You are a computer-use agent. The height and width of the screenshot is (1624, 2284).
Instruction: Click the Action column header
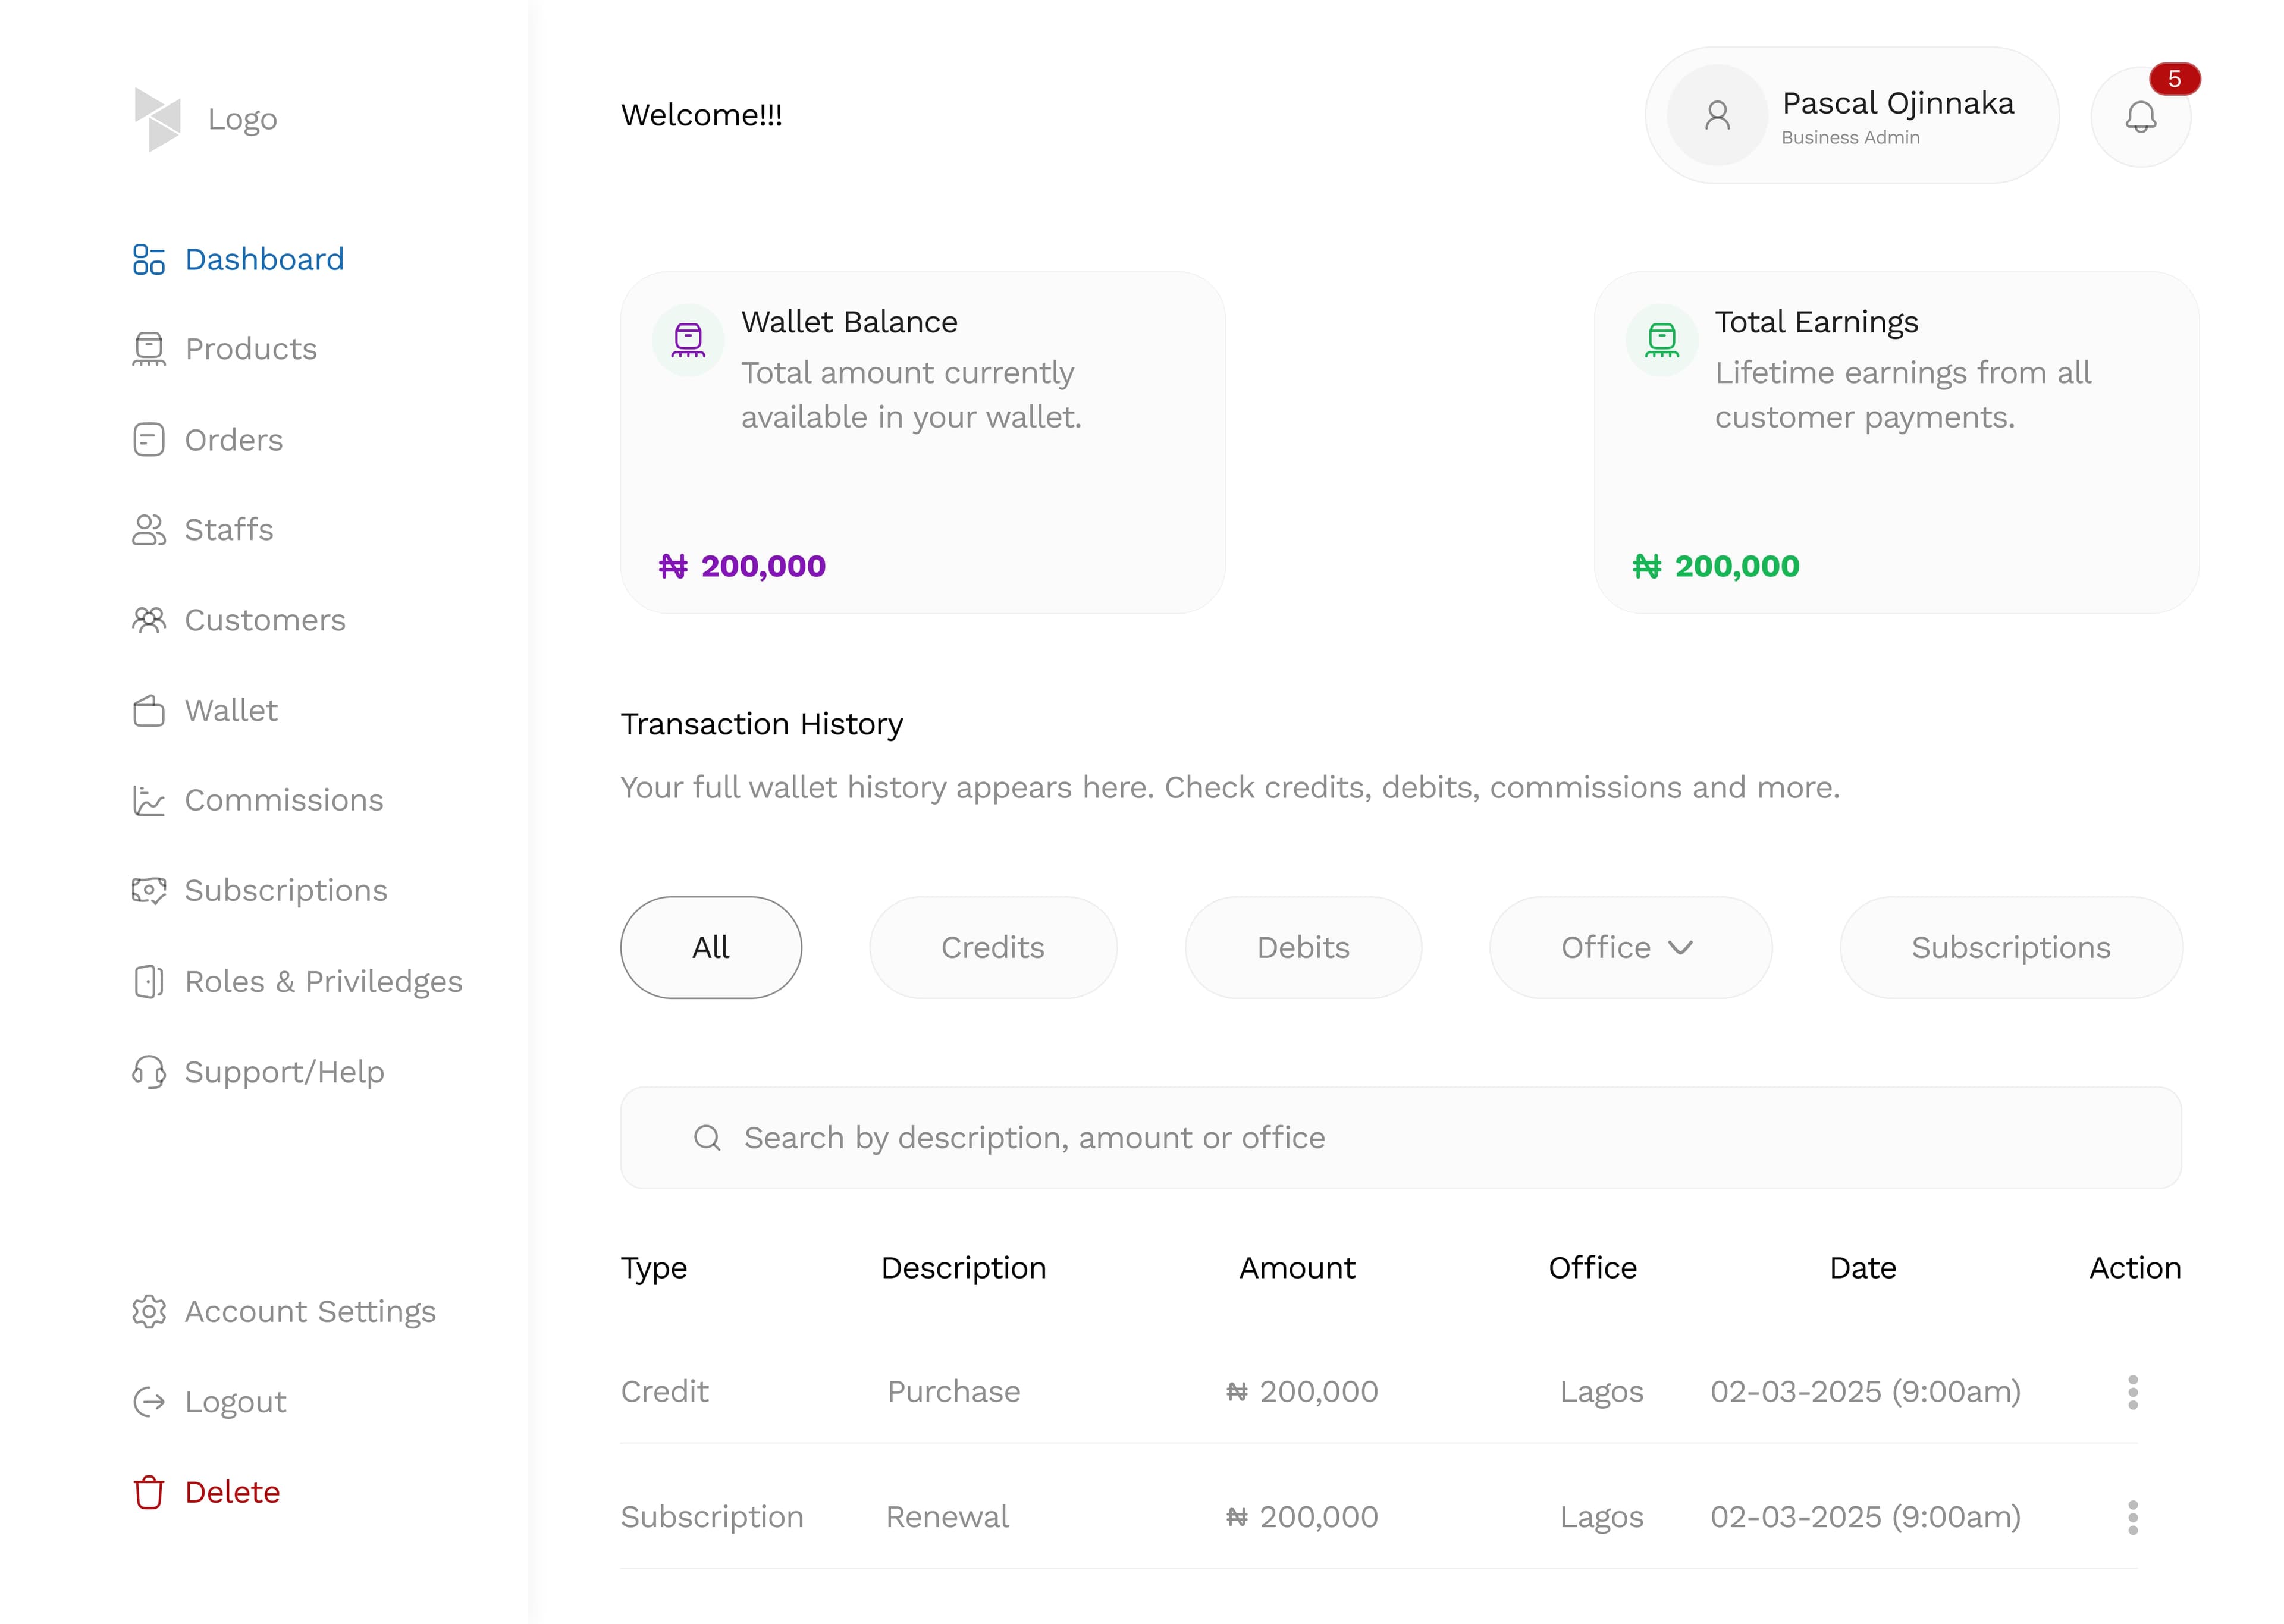pos(2135,1268)
